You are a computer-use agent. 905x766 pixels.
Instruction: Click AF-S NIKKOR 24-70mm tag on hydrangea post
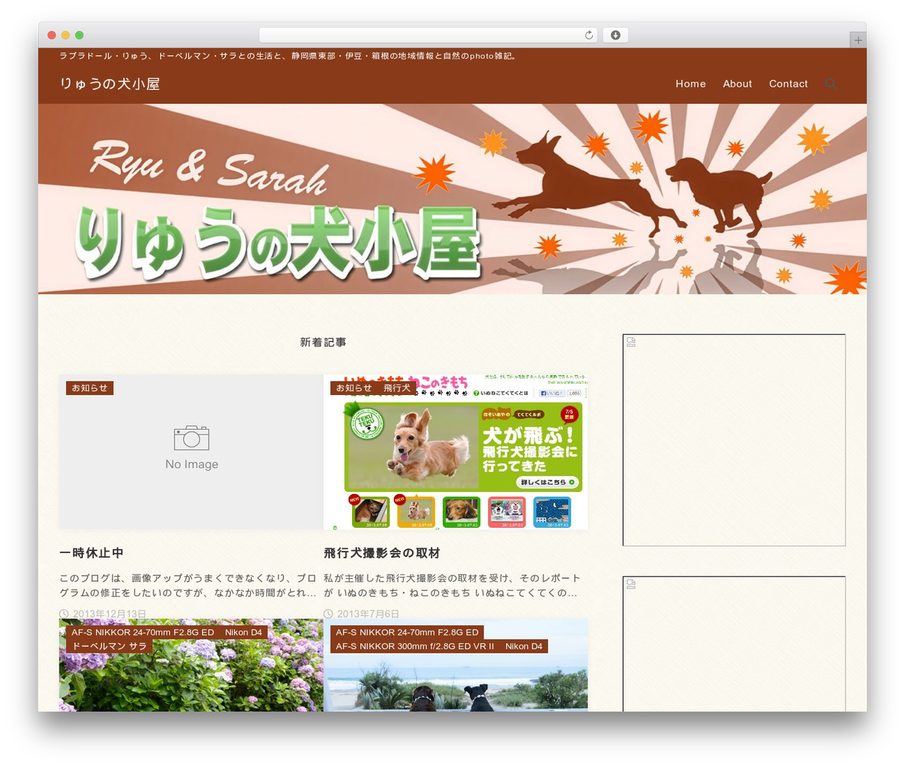(x=143, y=632)
